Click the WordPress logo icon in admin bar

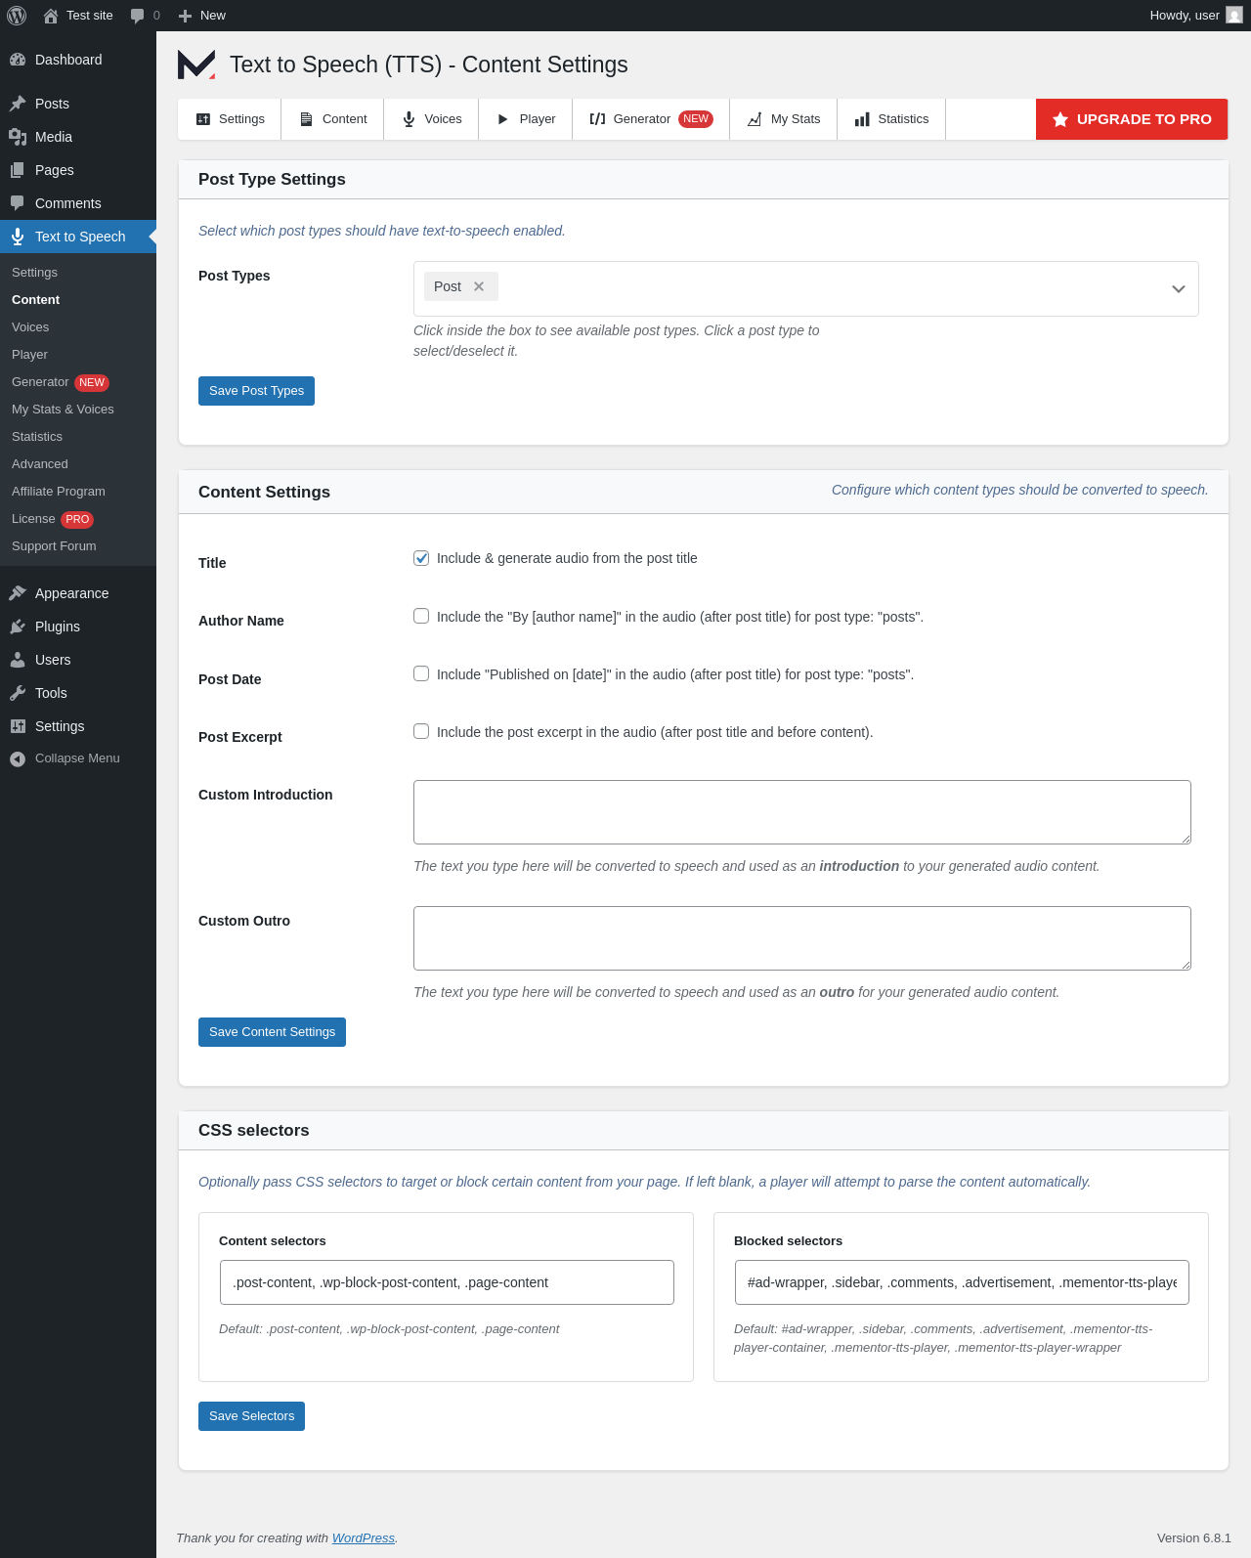[17, 16]
